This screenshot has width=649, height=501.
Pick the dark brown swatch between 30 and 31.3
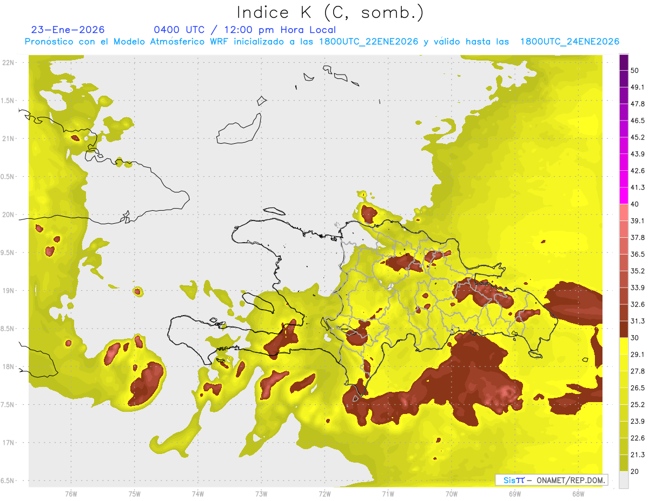click(x=624, y=329)
